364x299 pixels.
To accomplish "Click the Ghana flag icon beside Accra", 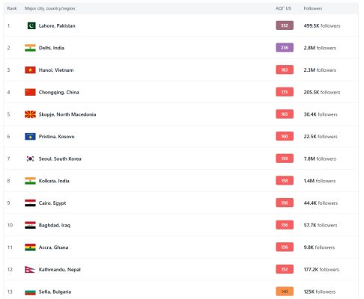I will coord(30,247).
